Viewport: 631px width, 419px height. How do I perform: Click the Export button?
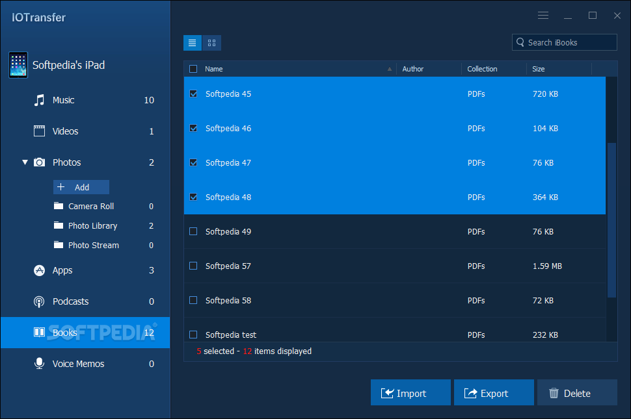494,392
